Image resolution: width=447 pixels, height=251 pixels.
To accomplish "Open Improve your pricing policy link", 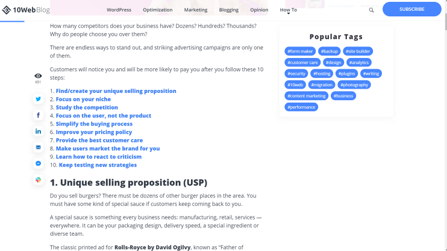I will (x=94, y=132).
